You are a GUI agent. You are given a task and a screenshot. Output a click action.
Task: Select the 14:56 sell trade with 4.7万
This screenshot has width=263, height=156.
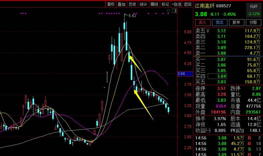click(228, 149)
